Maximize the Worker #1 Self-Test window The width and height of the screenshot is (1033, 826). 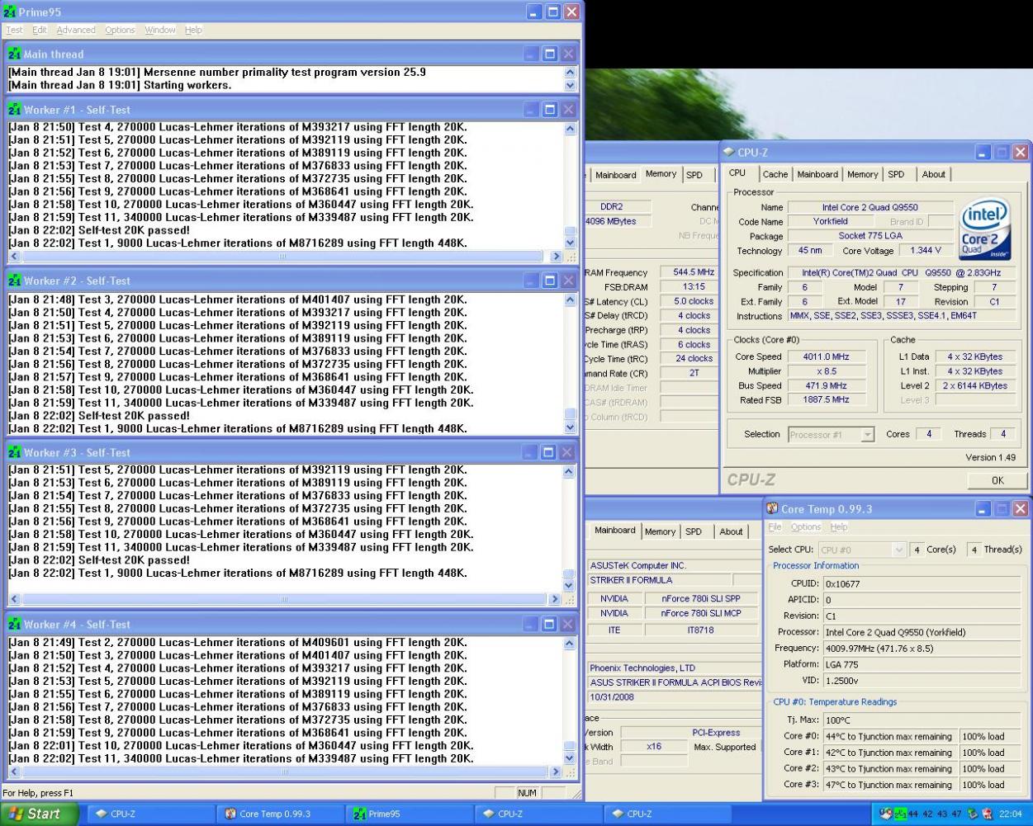(x=550, y=109)
